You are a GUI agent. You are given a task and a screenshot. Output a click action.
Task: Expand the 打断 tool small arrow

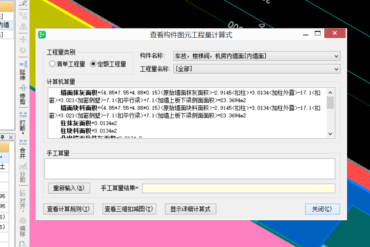23,133
